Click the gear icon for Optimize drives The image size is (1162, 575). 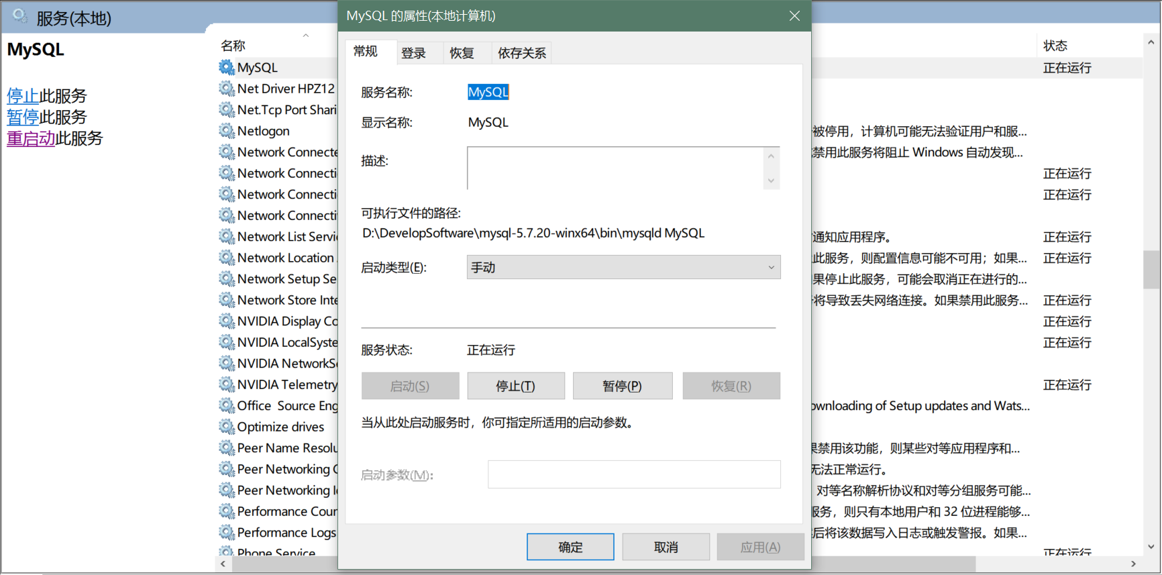click(227, 426)
